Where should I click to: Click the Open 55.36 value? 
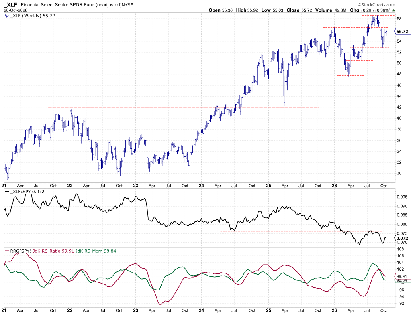click(221, 10)
